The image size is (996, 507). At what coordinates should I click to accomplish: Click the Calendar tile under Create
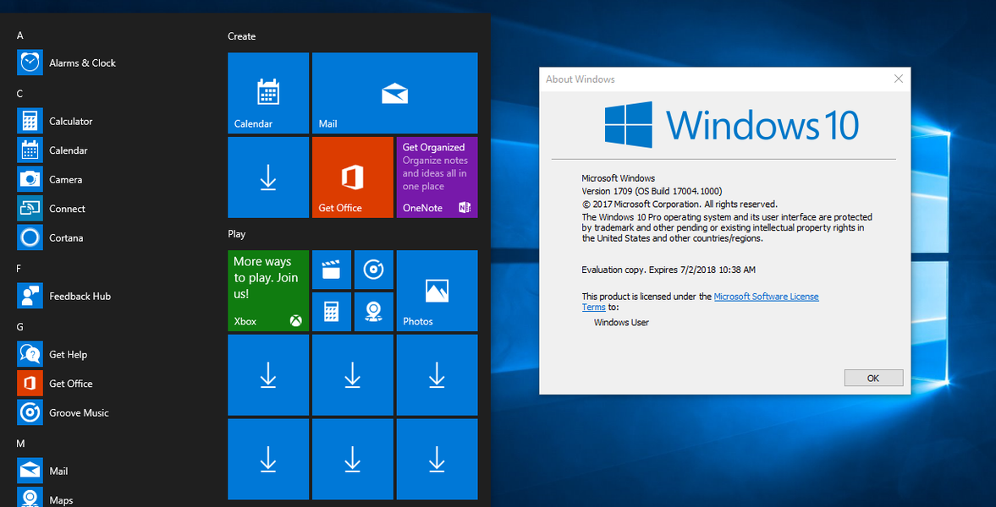pos(268,93)
